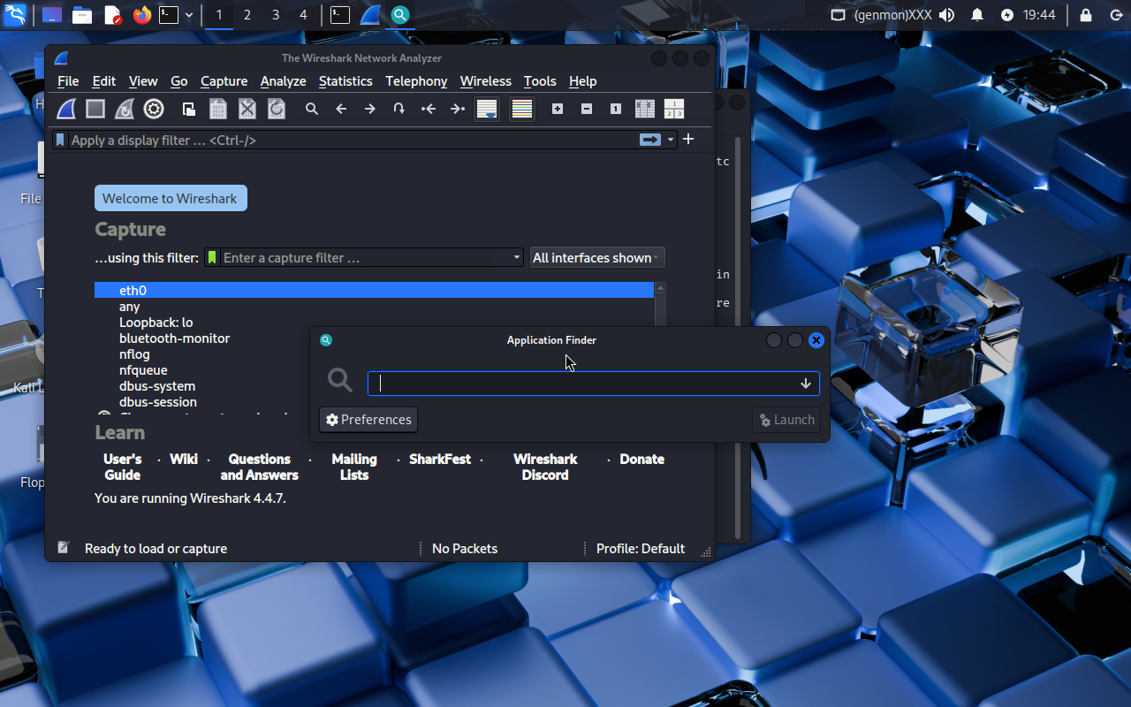Click the stop capture square icon
This screenshot has height=707, width=1131.
tap(95, 109)
